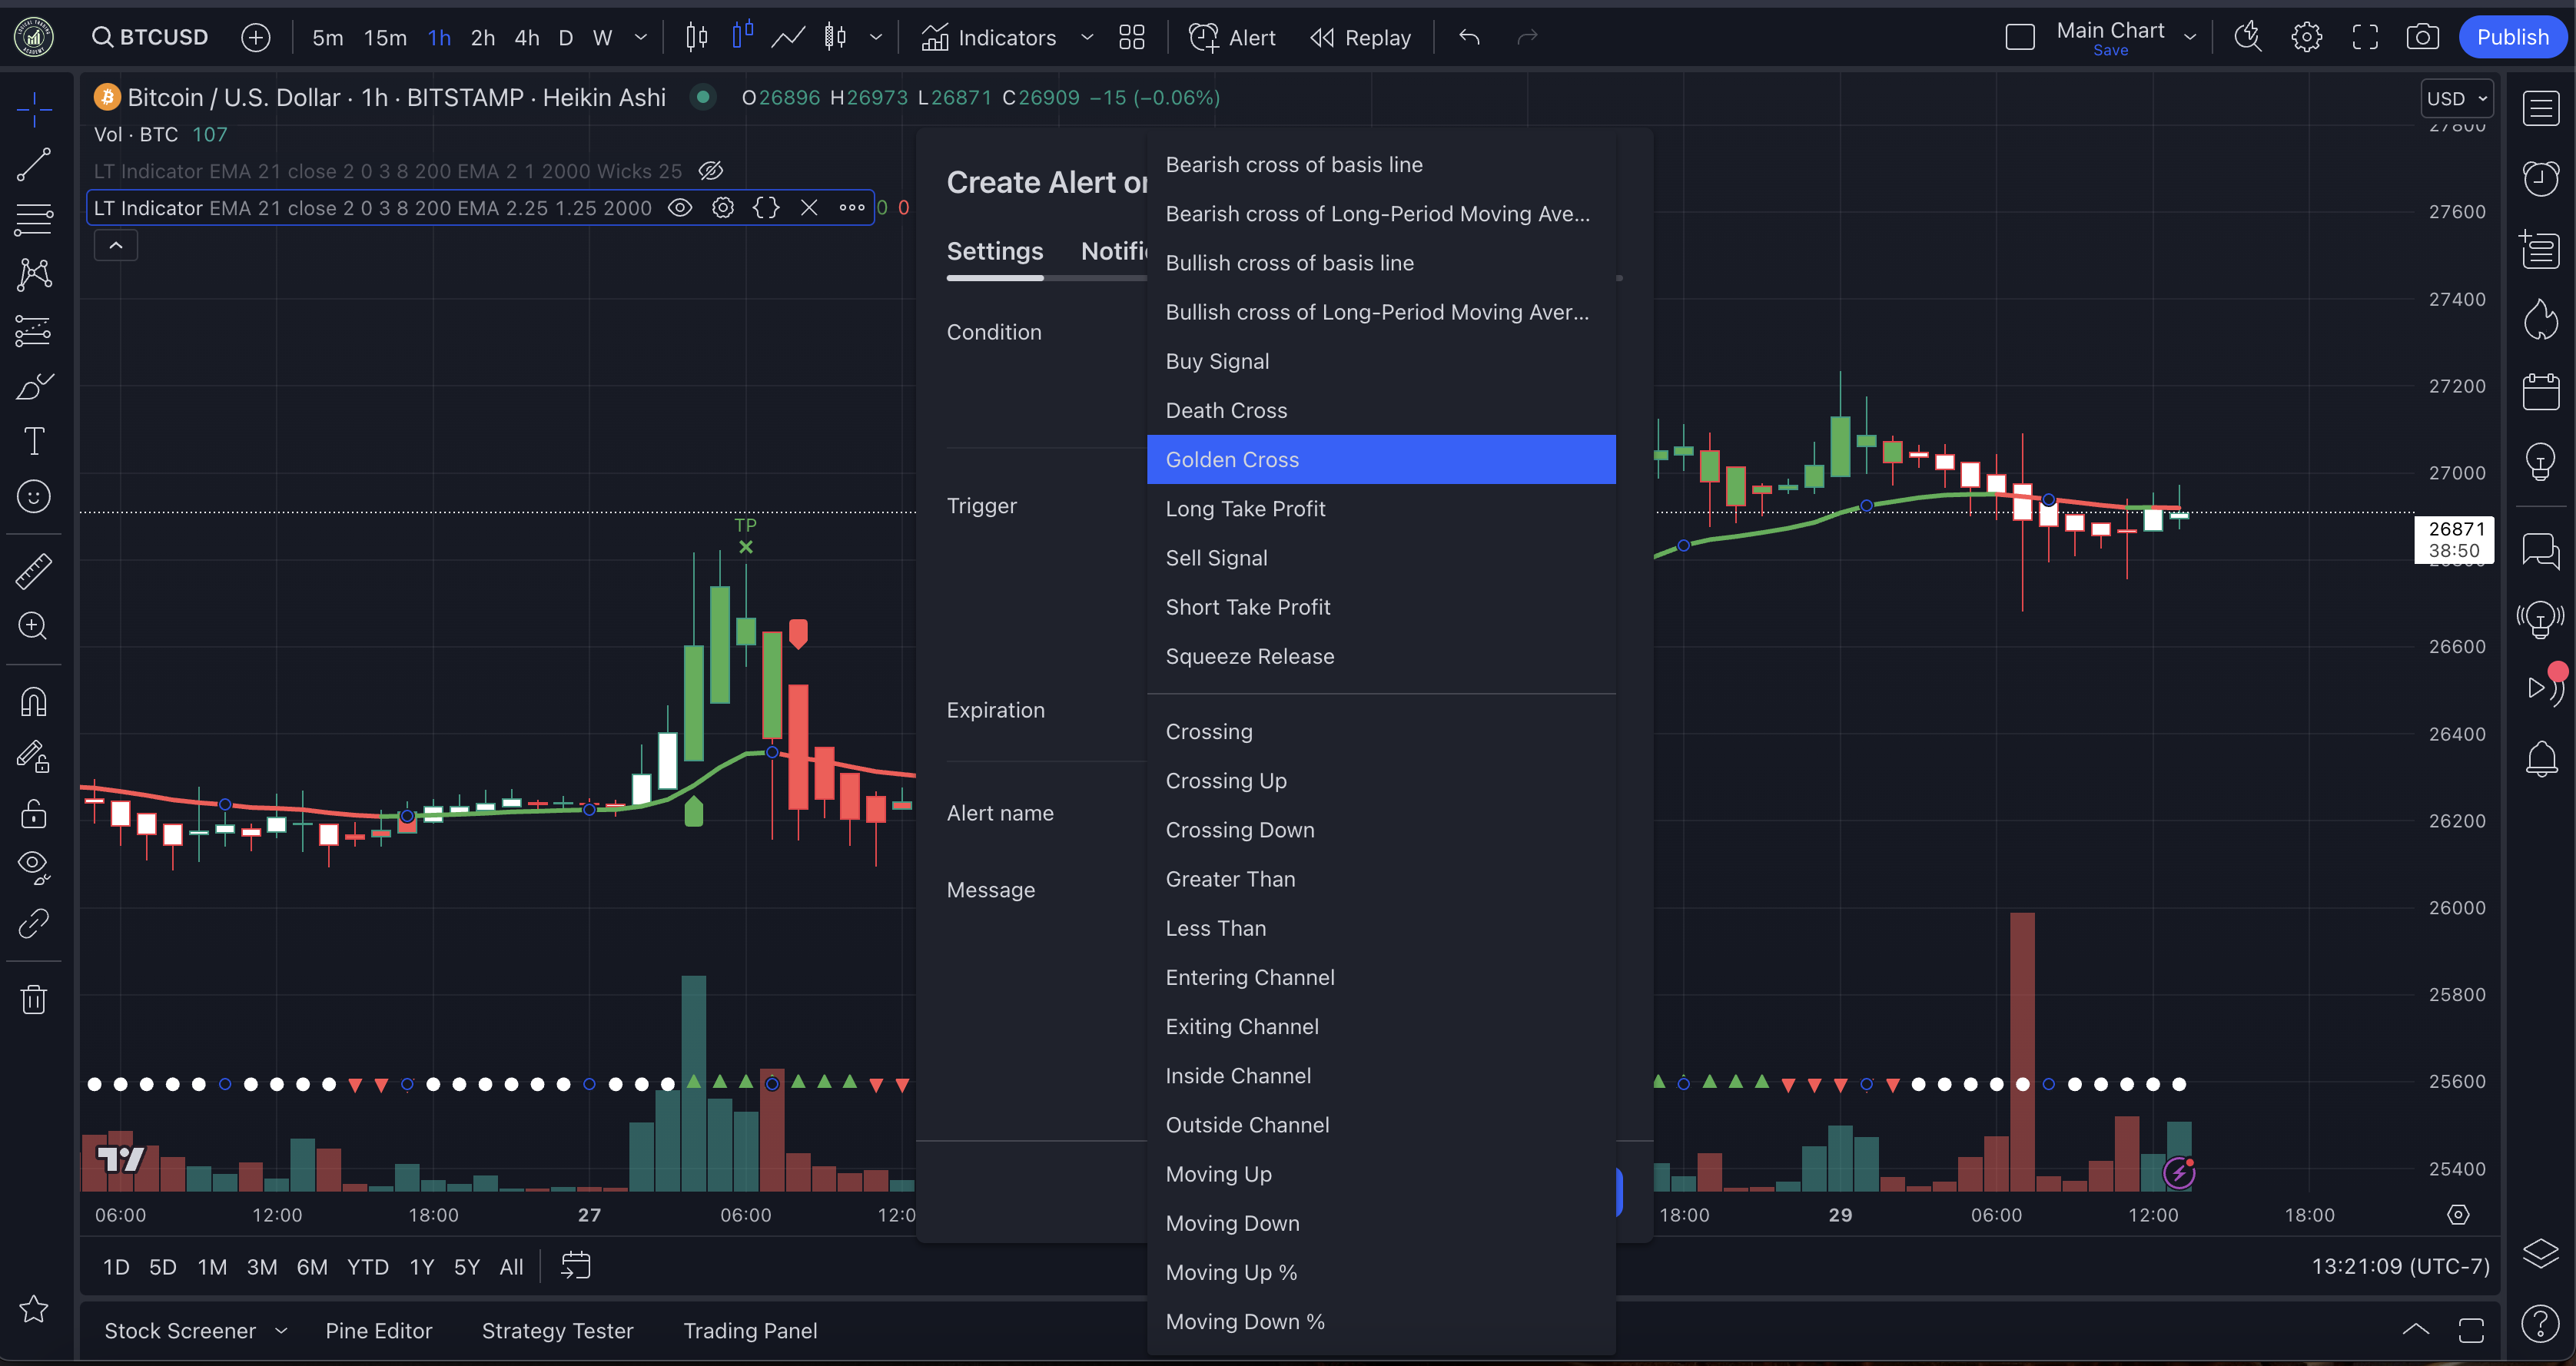Viewport: 2576px width, 1366px height.
Task: Open the hotlists flame icon
Action: tap(2541, 320)
